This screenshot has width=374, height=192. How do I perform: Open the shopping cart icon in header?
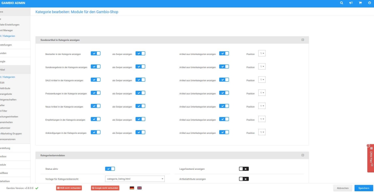pos(360,3)
